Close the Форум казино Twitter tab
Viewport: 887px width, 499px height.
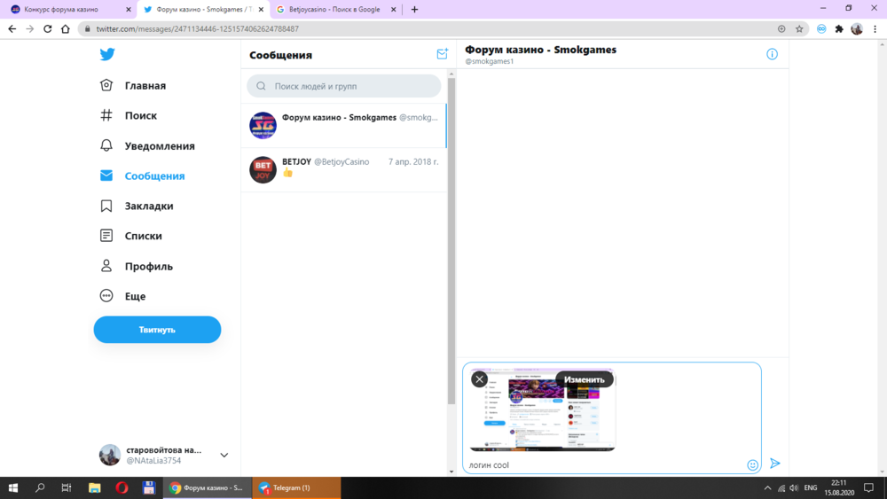pyautogui.click(x=261, y=9)
